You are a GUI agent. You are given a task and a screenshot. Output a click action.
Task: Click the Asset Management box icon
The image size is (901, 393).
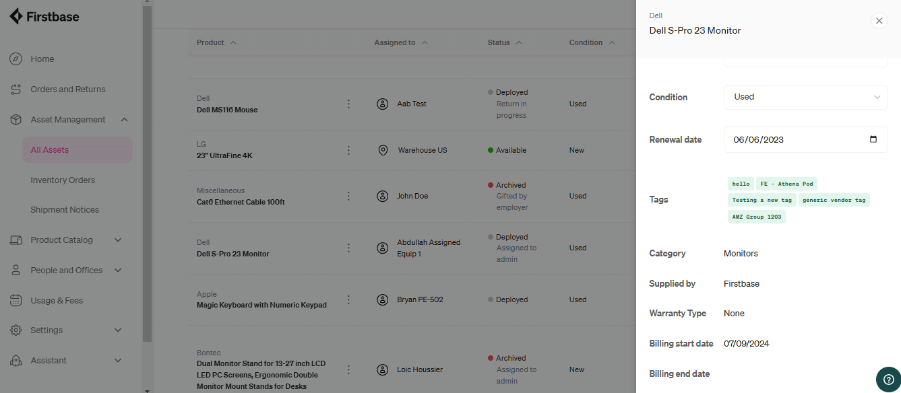point(16,120)
